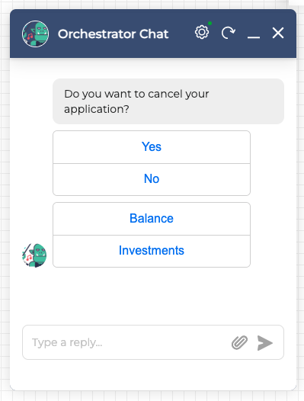This screenshot has height=401, width=304.
Task: Choose No to keep the application
Action: (x=152, y=179)
